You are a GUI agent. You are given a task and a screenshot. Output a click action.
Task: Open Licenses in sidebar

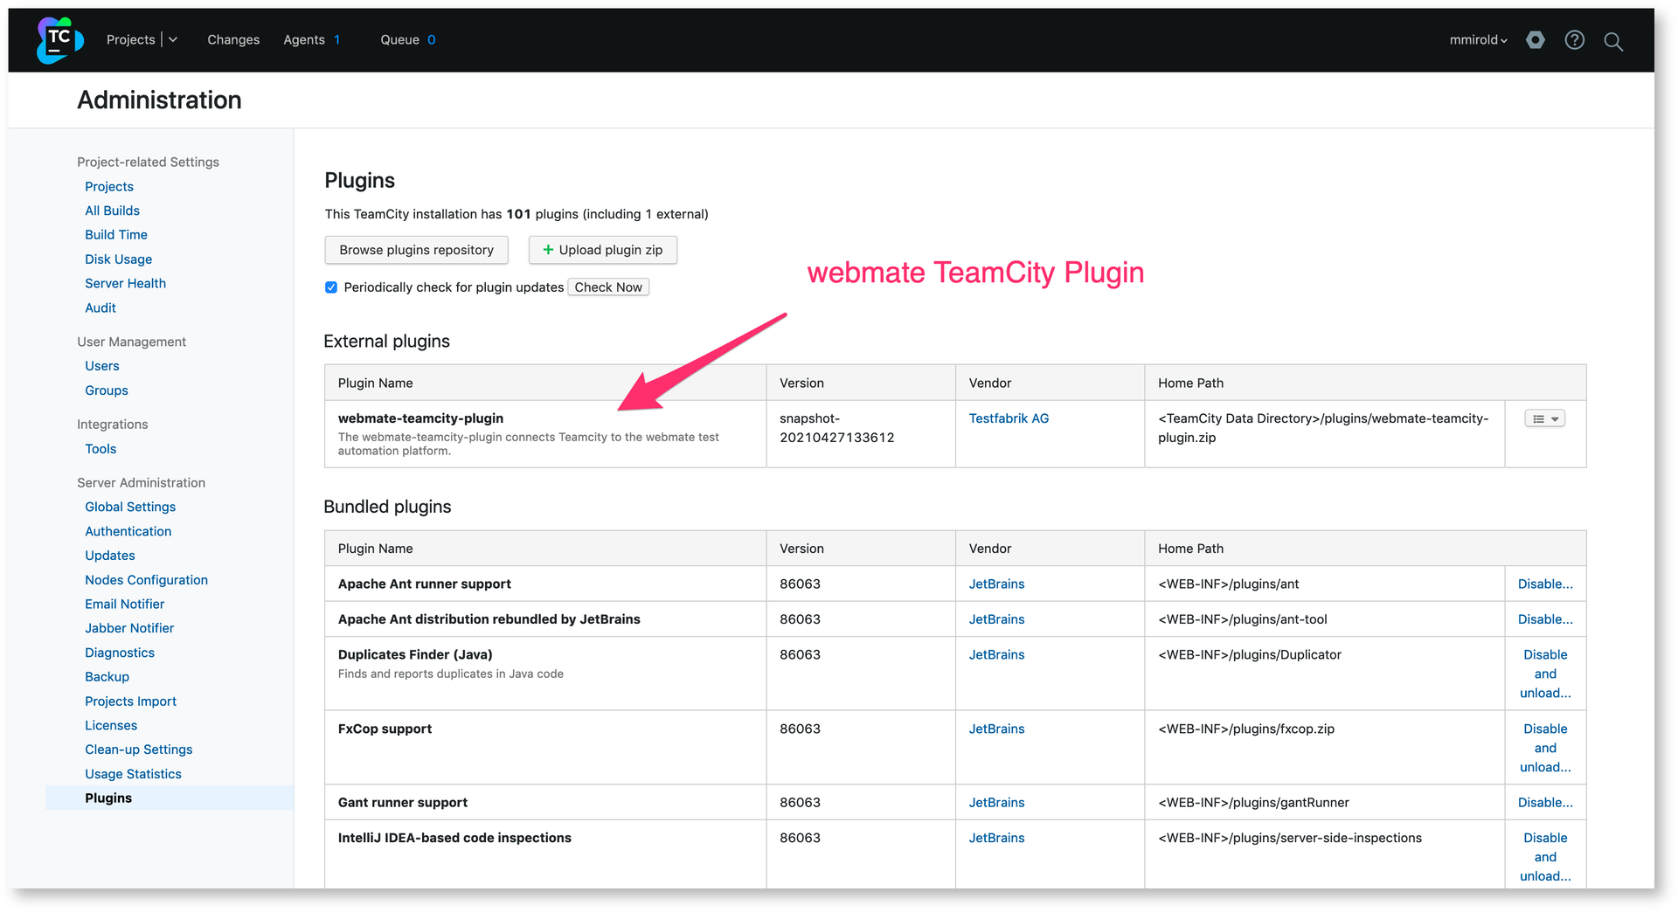pos(111,726)
